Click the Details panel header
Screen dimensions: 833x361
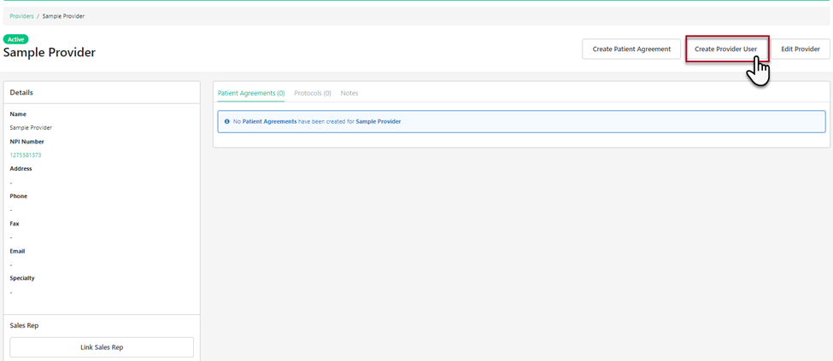click(21, 92)
